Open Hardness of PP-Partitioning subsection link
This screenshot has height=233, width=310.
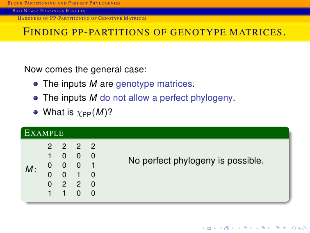click(82, 18)
